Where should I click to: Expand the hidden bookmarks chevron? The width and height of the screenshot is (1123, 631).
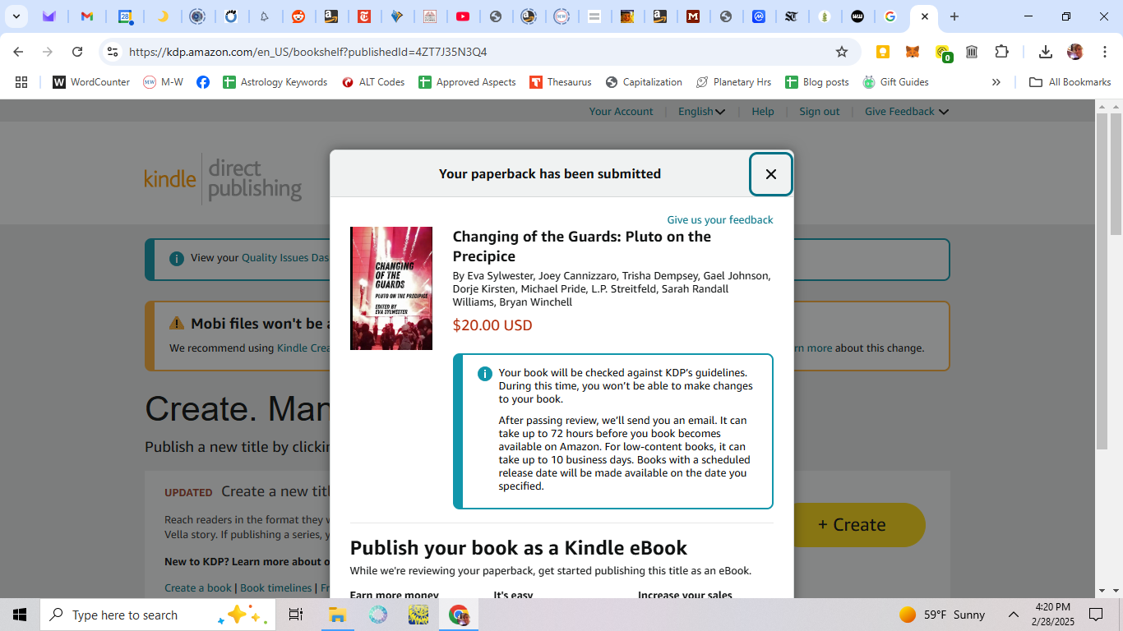tap(996, 82)
